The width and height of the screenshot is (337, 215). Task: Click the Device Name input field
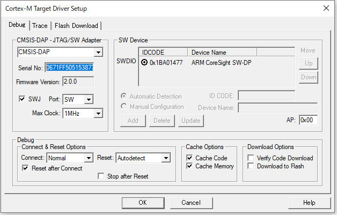click(277, 108)
